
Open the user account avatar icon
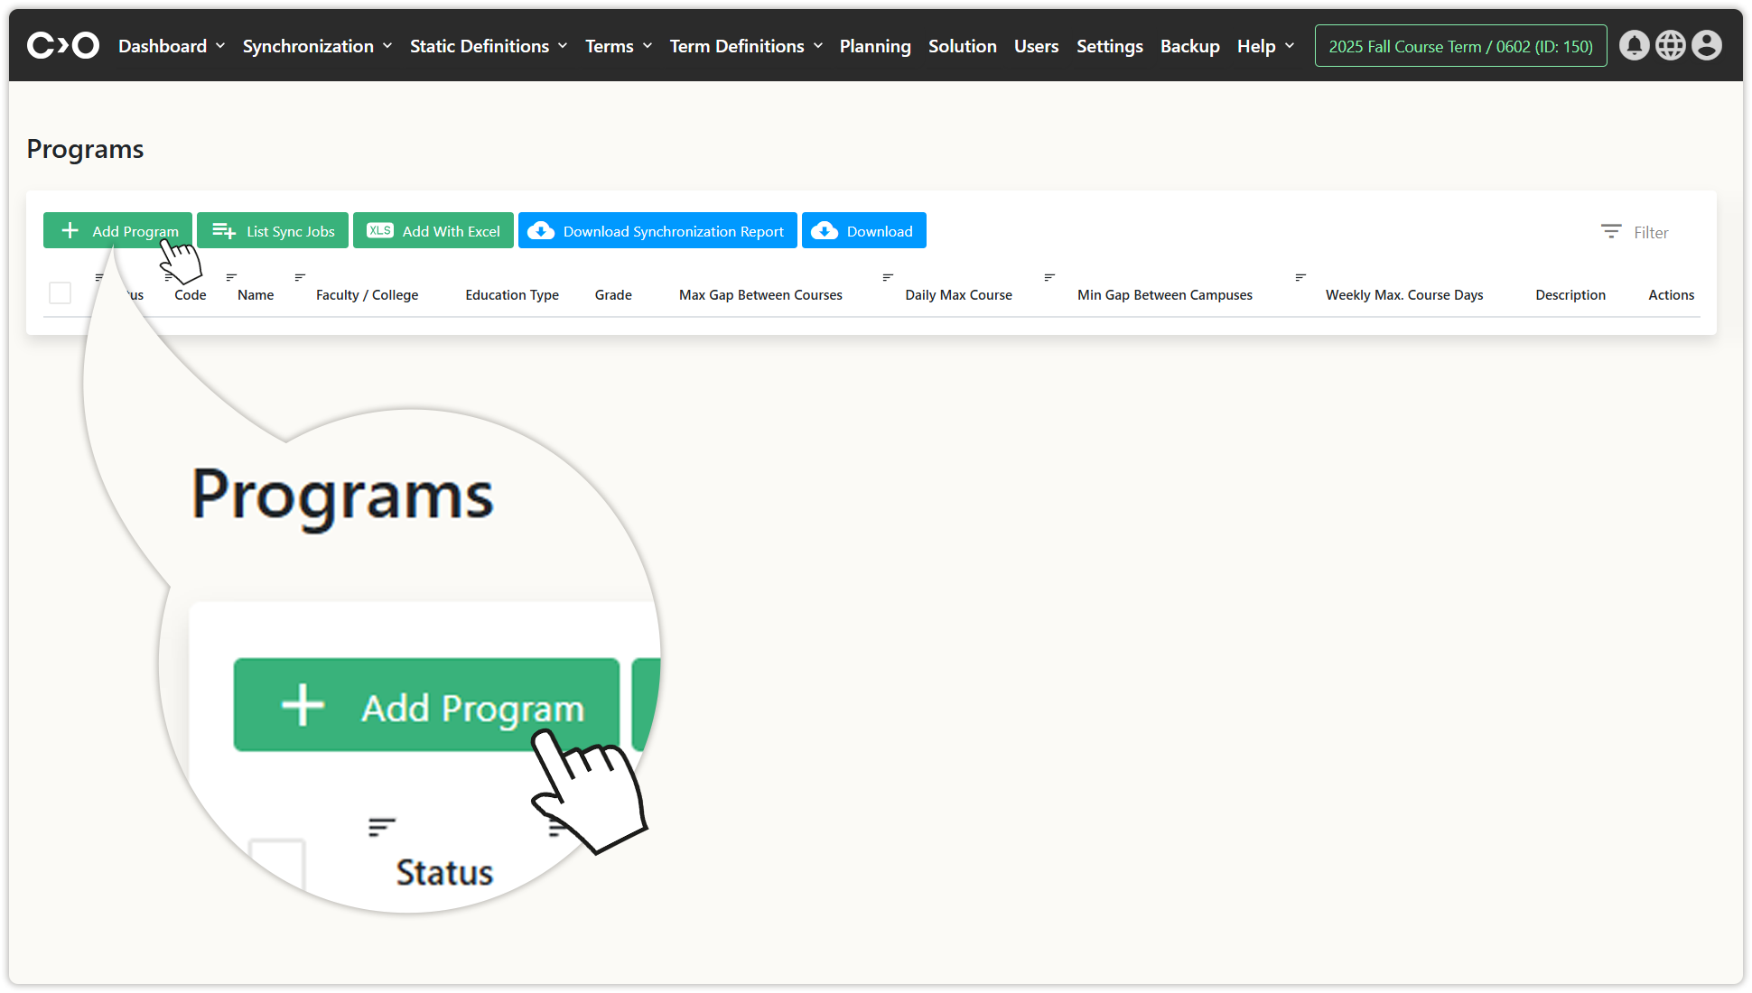pyautogui.click(x=1706, y=45)
